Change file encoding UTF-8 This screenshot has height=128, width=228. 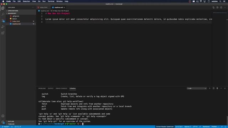pyautogui.click(x=195, y=127)
